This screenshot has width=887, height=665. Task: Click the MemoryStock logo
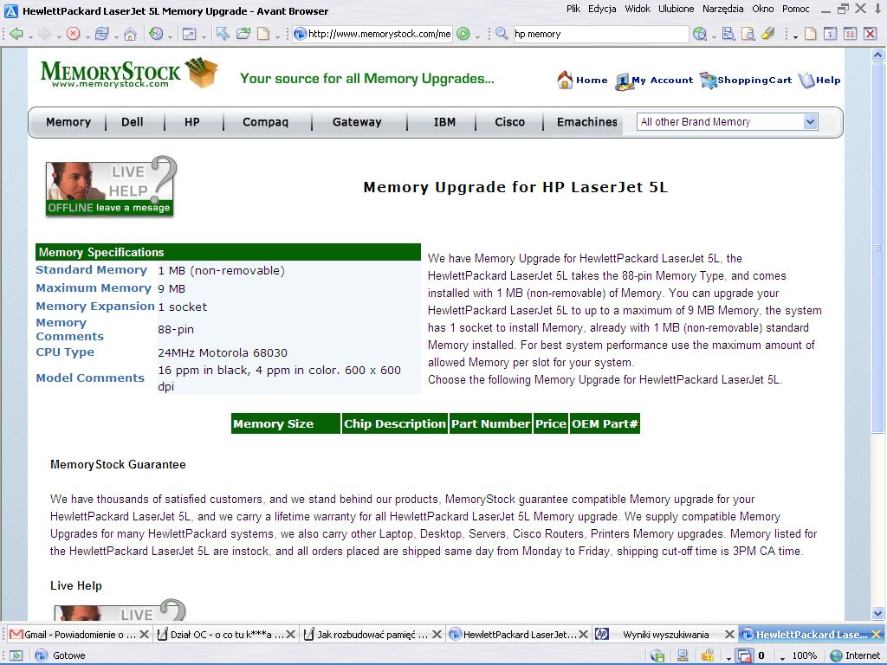[x=129, y=74]
